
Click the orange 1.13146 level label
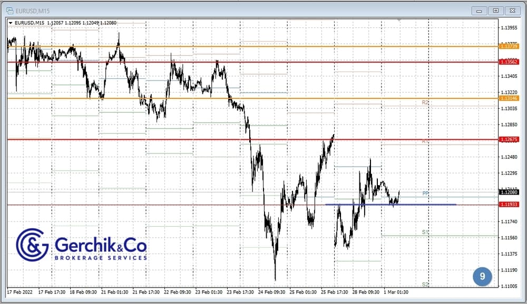(509, 98)
